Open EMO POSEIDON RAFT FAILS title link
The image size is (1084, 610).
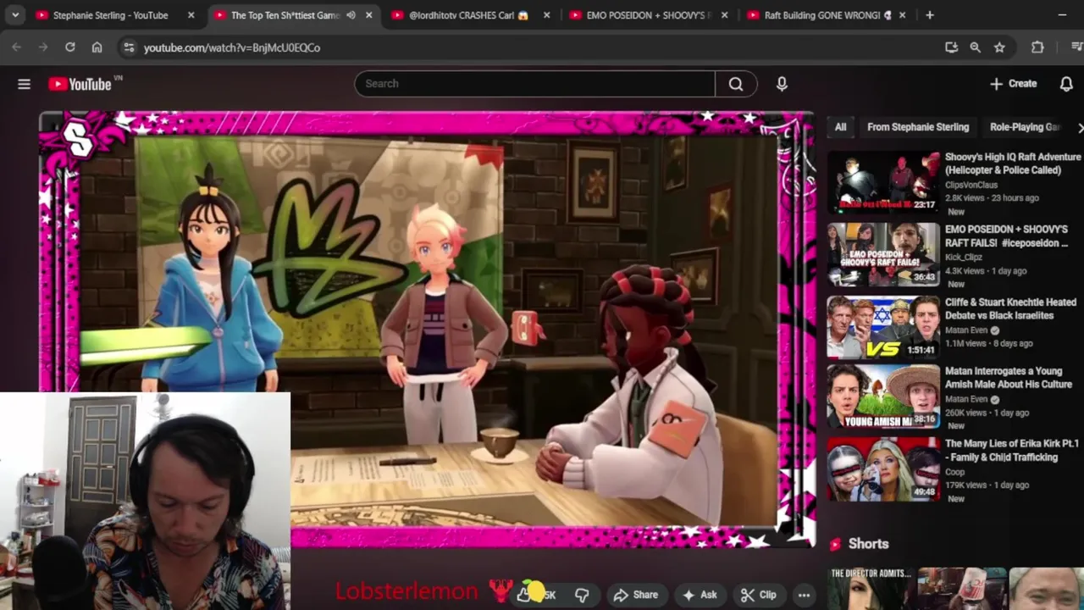[x=1006, y=236]
